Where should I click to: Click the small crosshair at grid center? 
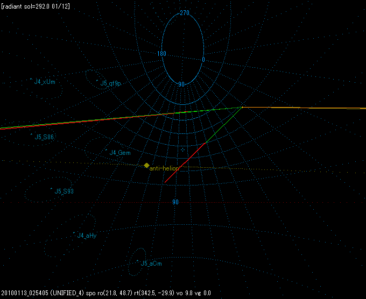click(x=183, y=150)
